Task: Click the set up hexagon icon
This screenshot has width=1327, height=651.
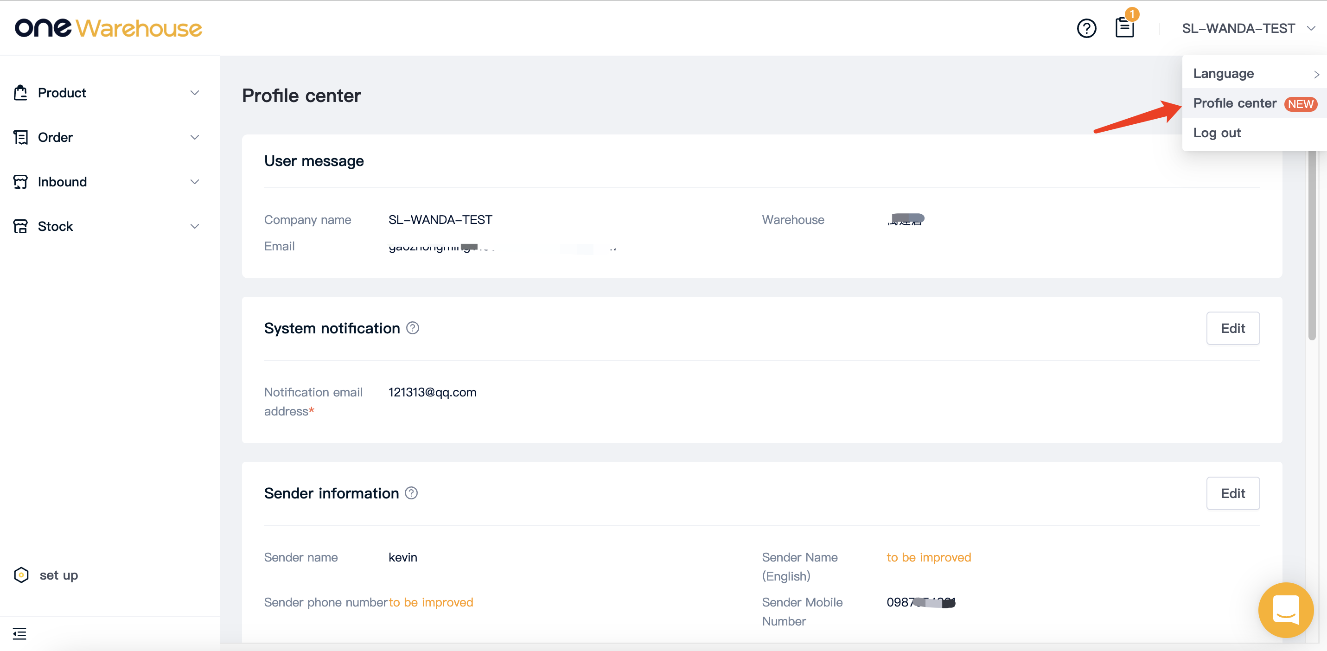Action: point(21,575)
